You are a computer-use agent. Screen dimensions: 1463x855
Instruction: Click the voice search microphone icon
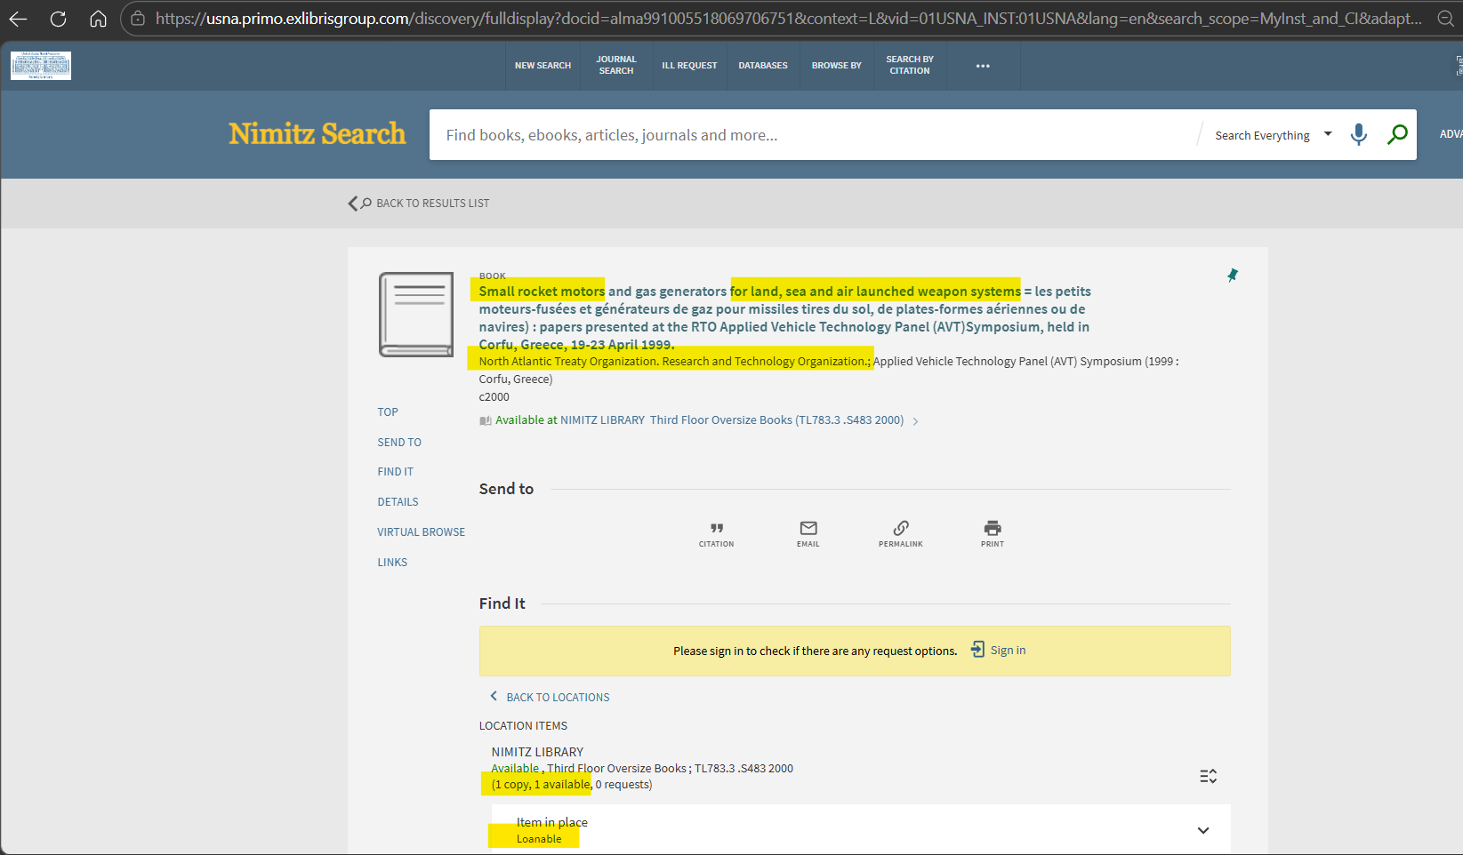[1358, 135]
